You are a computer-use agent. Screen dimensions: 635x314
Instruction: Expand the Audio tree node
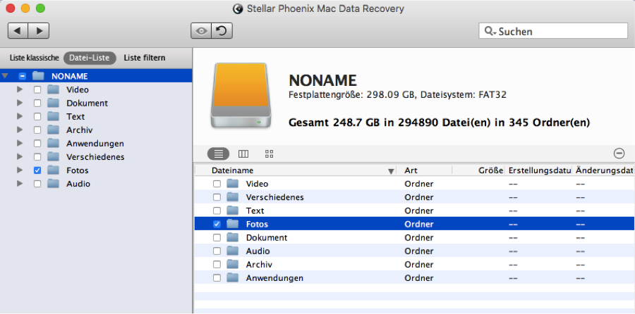pos(20,184)
